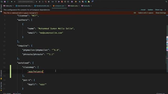Viewport: 168px width, 94px height.
Task: Close the index.php tab
Action: [x=13, y=6]
